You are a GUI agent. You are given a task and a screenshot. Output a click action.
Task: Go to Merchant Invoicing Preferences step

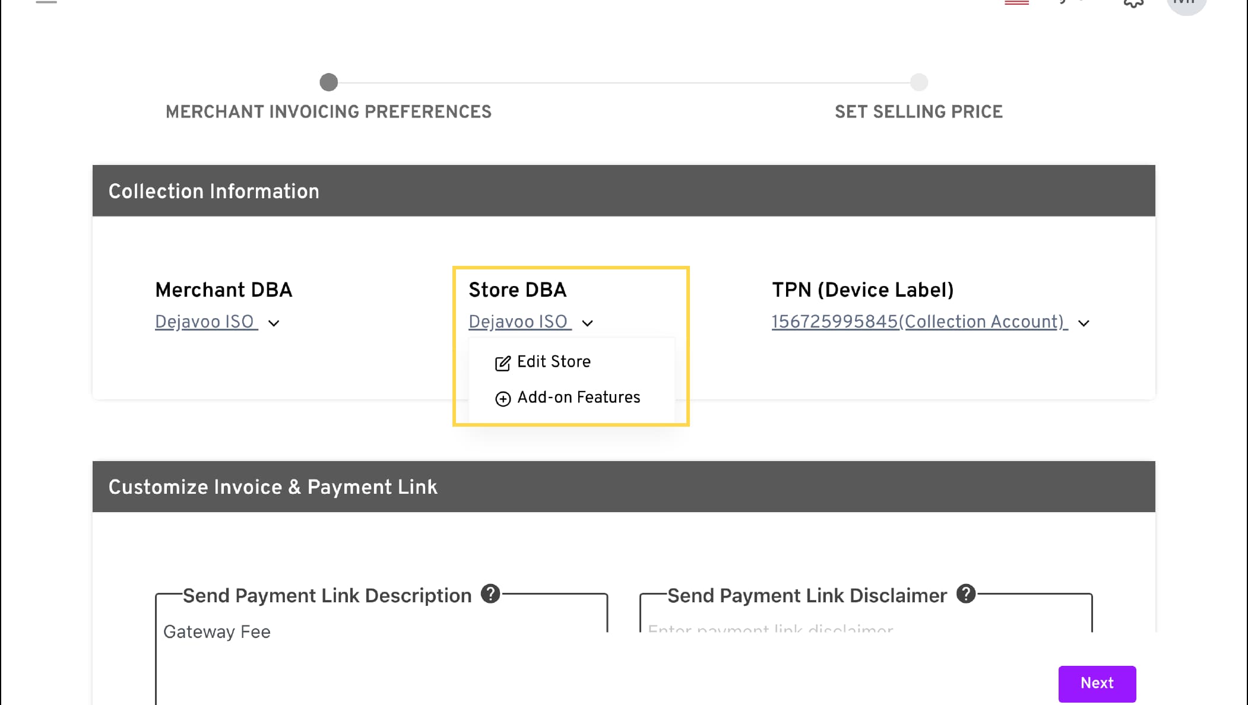pos(328,83)
